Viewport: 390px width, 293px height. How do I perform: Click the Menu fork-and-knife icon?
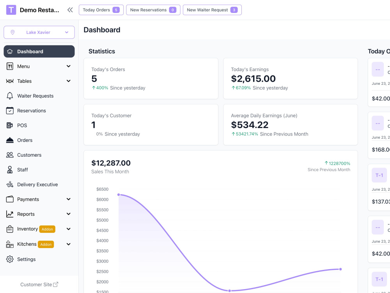click(x=10, y=66)
